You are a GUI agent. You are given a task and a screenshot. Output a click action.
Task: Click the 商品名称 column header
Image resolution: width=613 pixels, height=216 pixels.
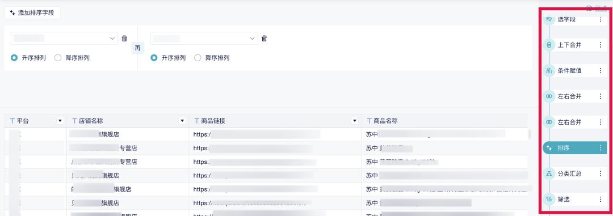(444, 121)
